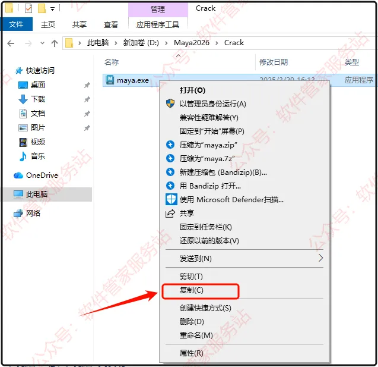This screenshot has width=378, height=367.
Task: Click quick access toolbar properties checkmark icon
Action: 28,9
